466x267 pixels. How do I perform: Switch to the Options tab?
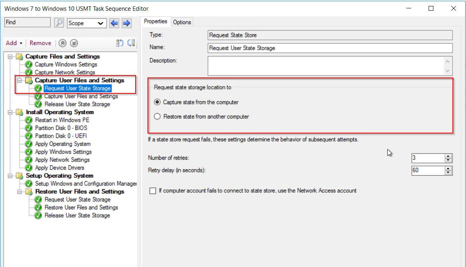pos(182,22)
